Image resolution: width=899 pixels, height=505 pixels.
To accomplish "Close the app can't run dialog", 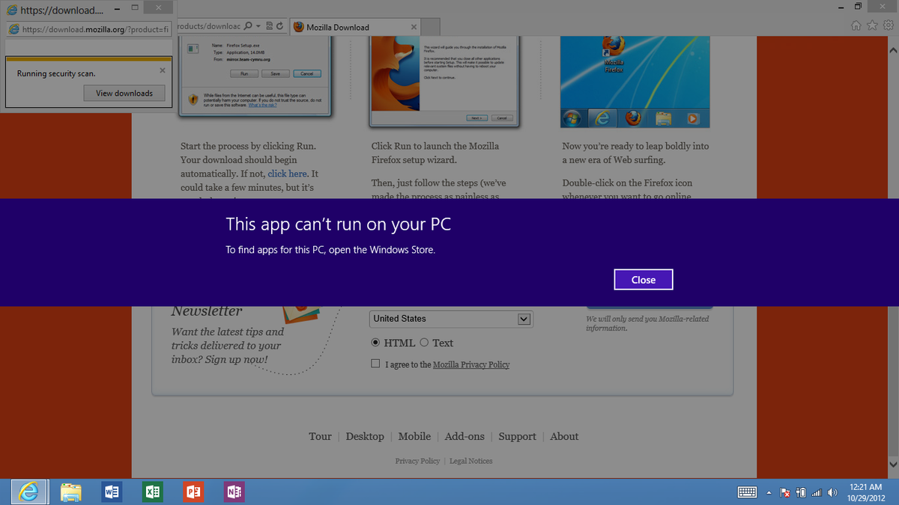I will pos(643,279).
